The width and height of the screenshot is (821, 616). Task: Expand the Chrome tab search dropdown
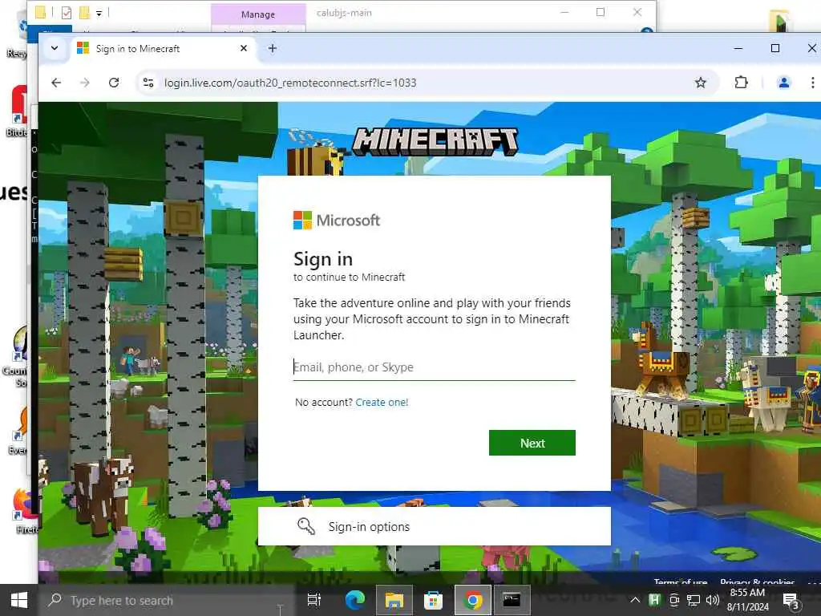coord(55,48)
